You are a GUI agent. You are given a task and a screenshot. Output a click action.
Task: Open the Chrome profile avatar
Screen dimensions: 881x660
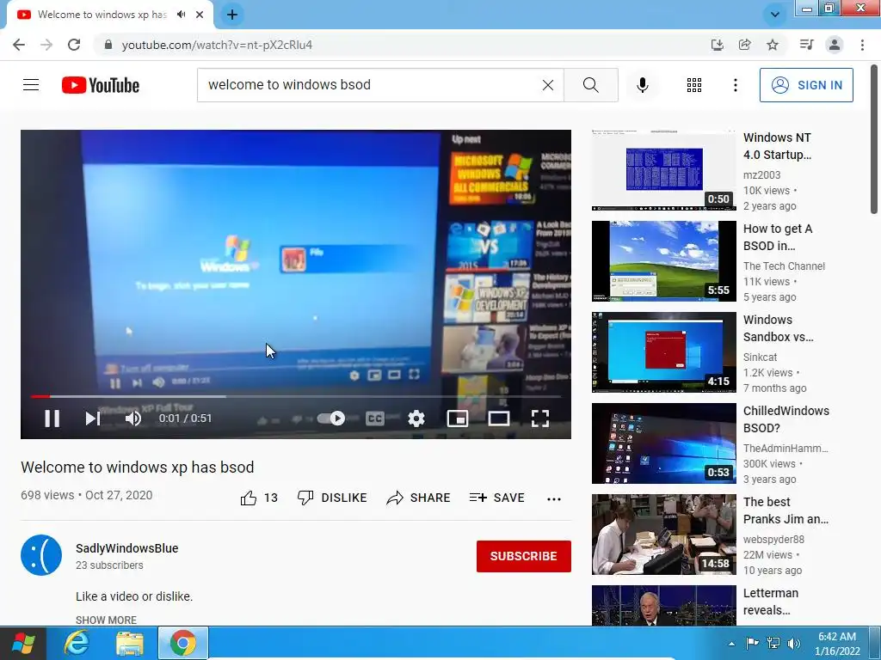tap(835, 45)
